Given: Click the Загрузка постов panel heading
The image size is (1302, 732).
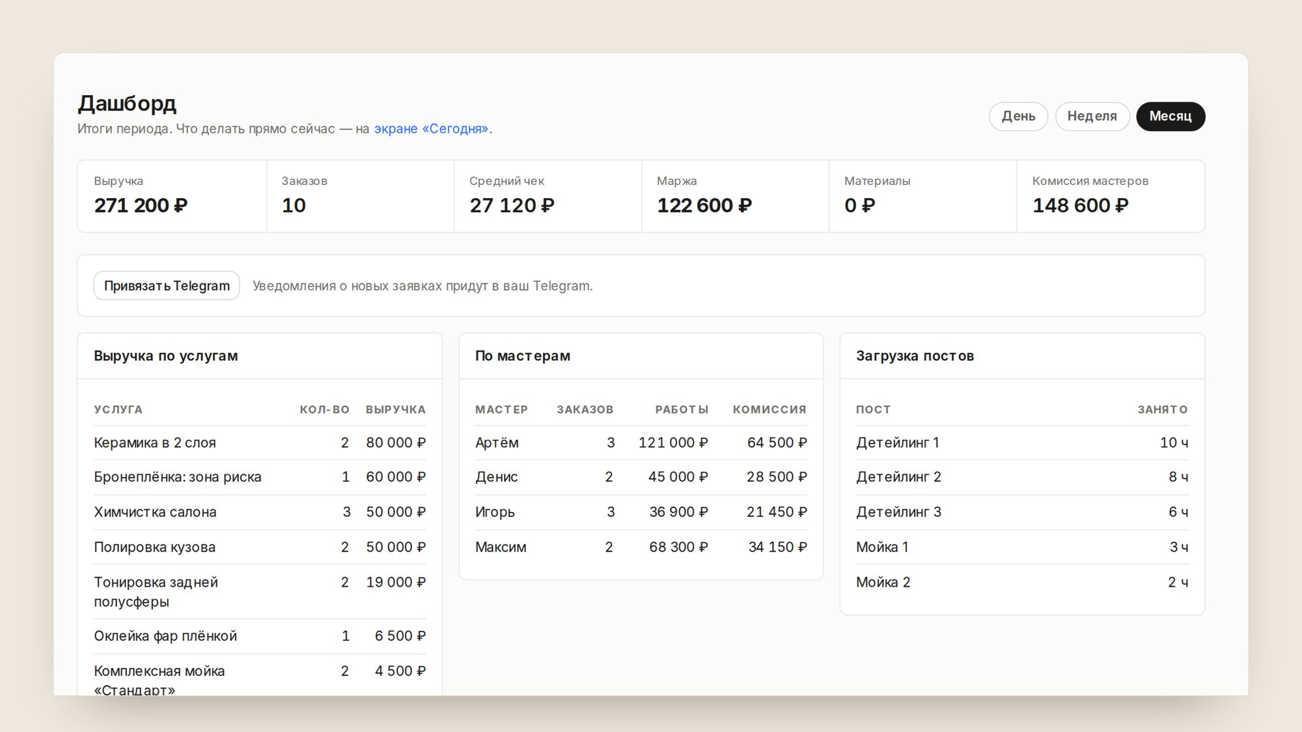Looking at the screenshot, I should coord(915,356).
